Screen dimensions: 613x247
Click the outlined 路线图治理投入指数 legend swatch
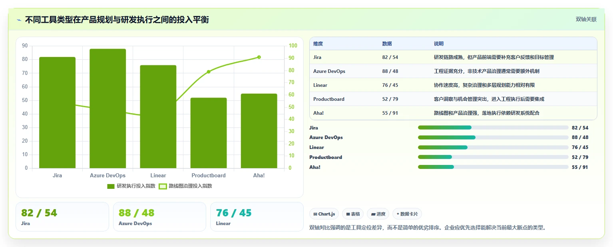163,186
